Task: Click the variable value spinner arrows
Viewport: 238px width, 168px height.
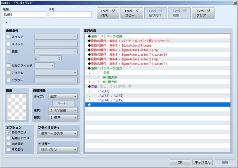Action: pos(59,58)
